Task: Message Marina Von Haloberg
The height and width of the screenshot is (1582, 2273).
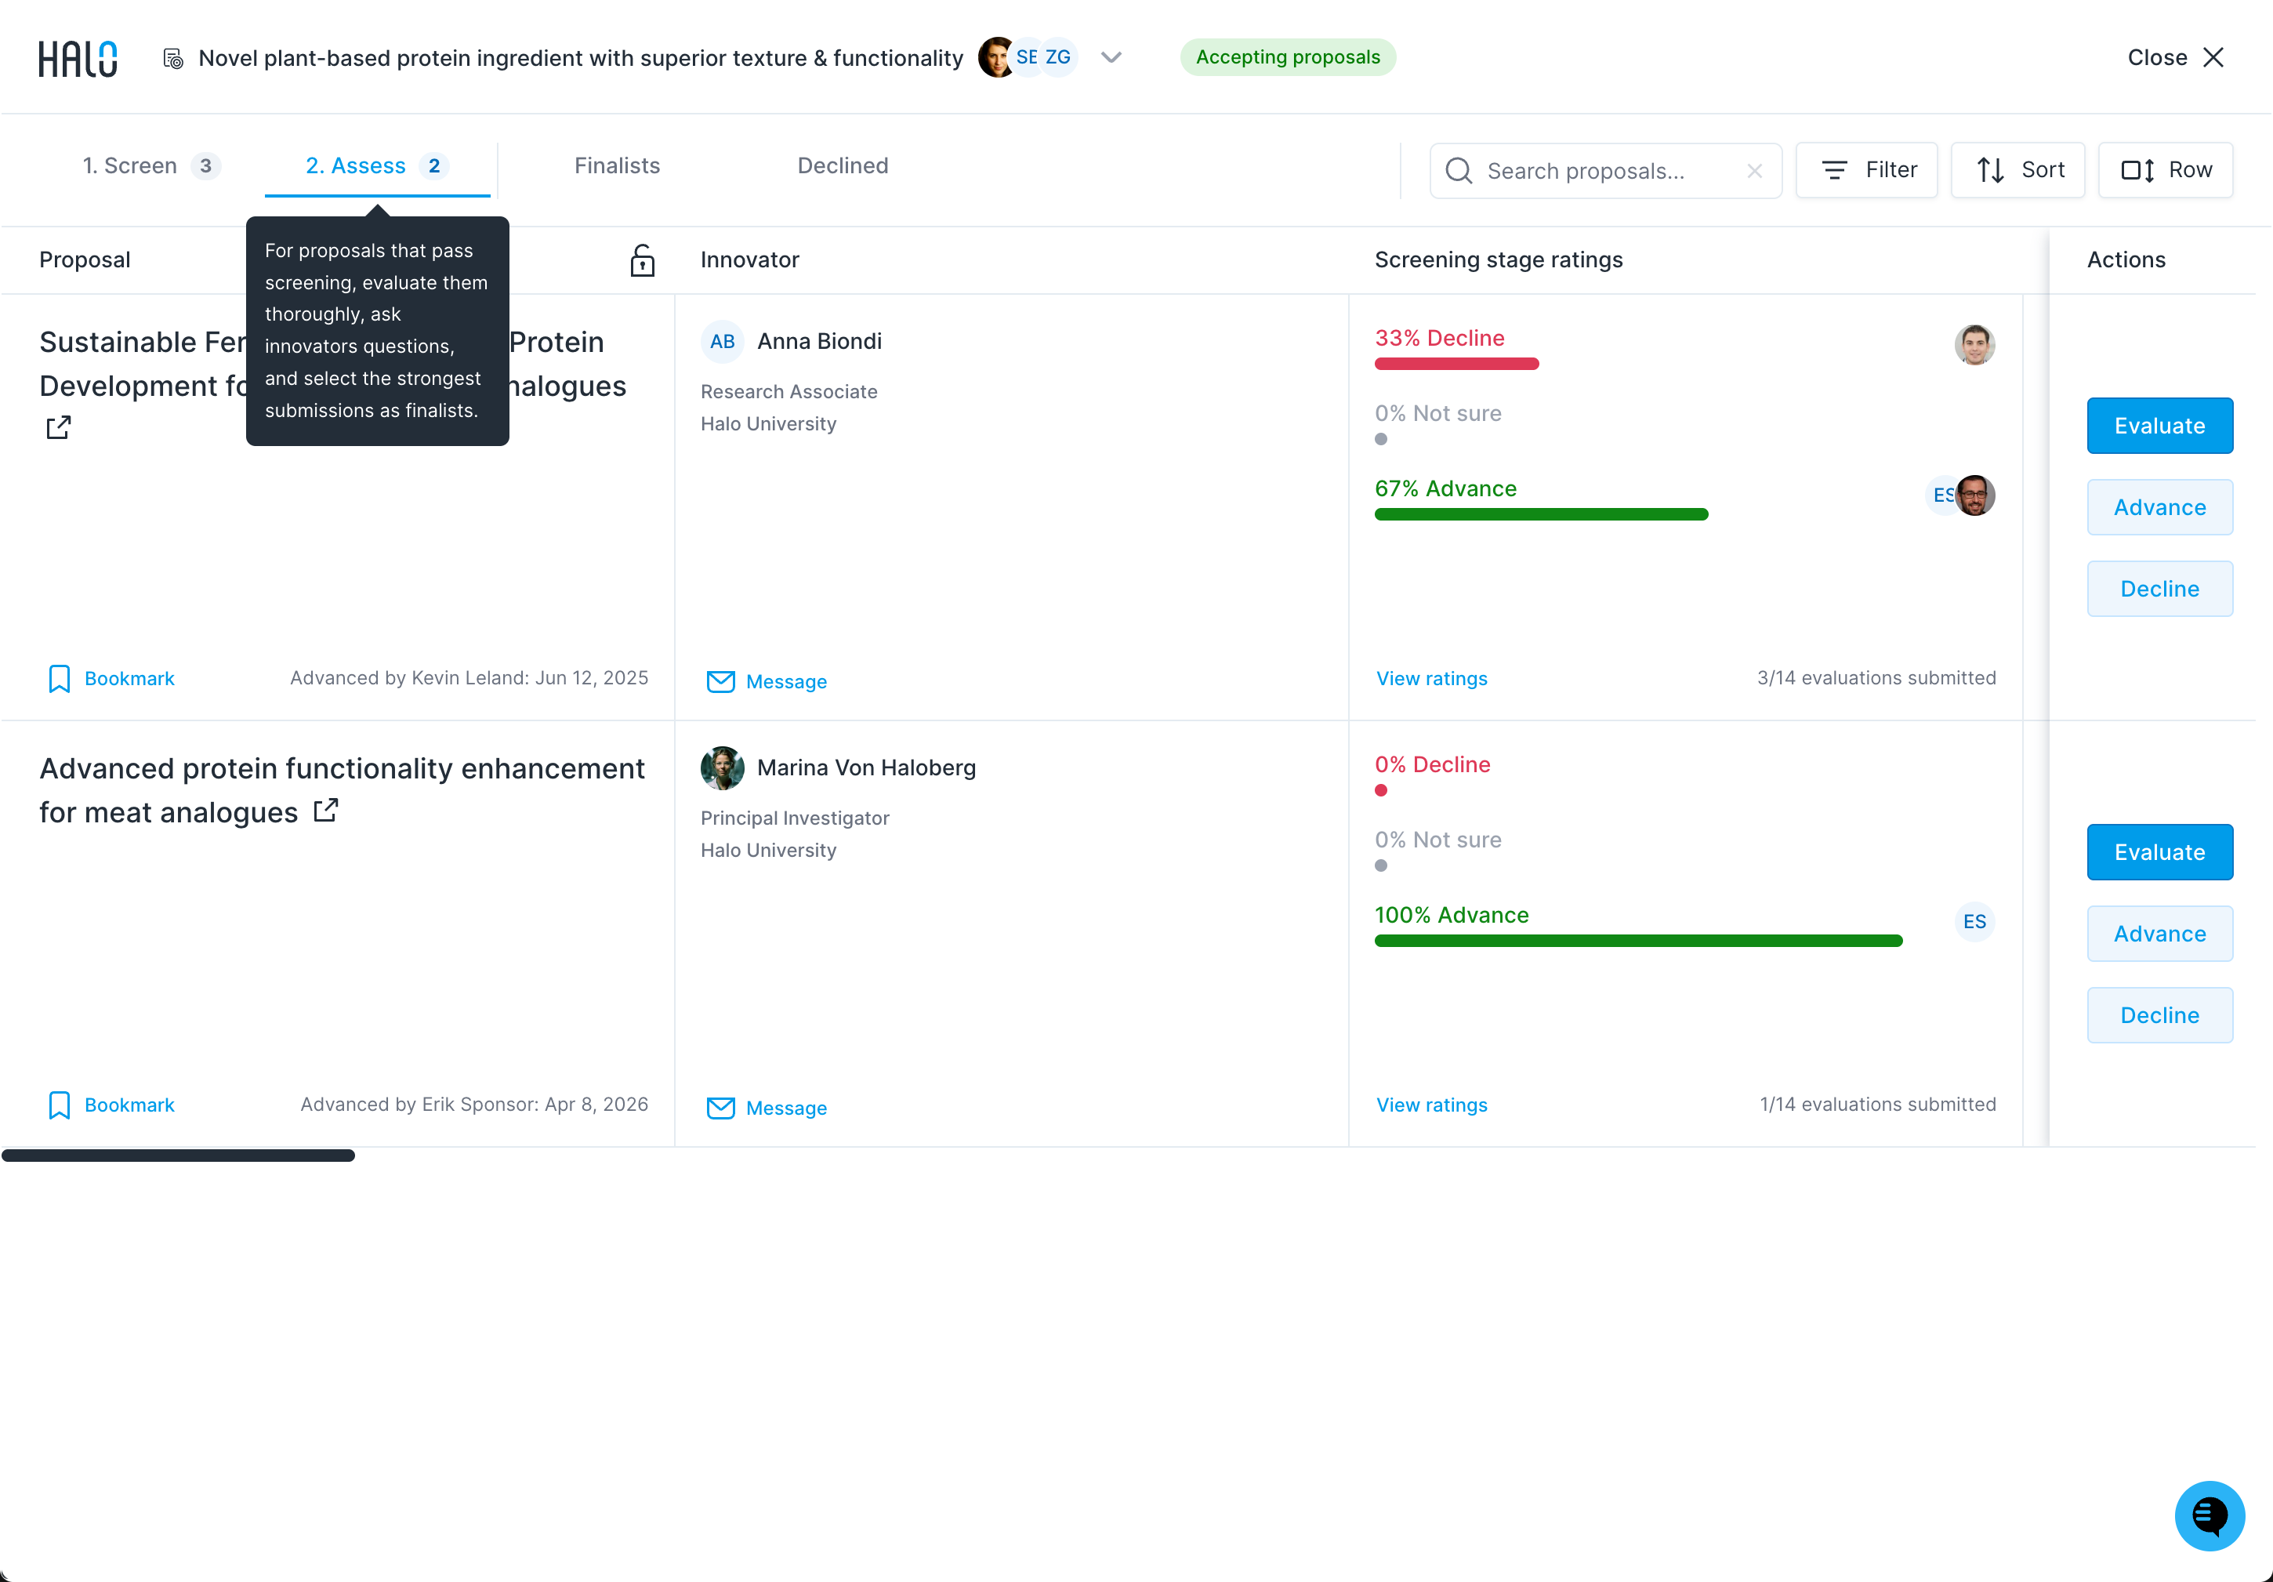Action: pos(767,1108)
